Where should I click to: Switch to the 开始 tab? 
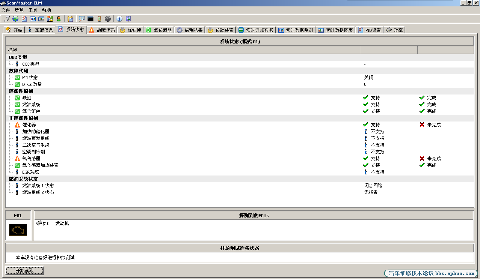(14, 30)
